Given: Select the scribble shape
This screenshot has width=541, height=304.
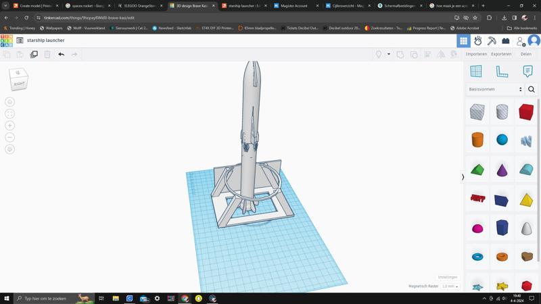Looking at the screenshot, I should [526, 141].
